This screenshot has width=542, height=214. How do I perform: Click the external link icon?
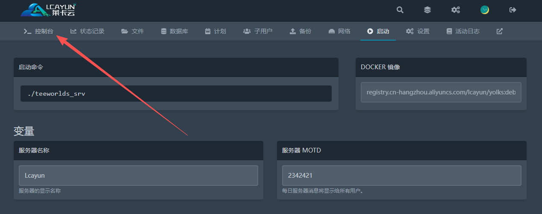pyautogui.click(x=499, y=31)
